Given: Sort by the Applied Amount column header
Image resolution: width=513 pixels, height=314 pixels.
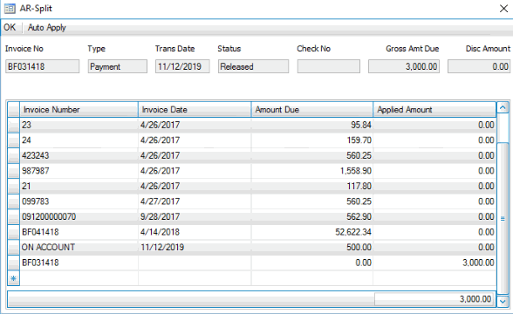Looking at the screenshot, I should (x=434, y=110).
